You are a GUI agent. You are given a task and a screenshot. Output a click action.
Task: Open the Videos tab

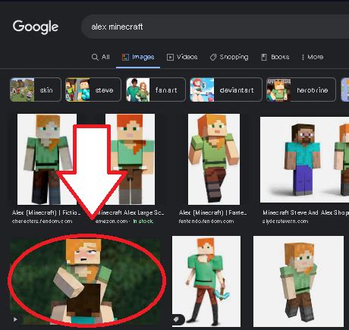[x=182, y=57]
